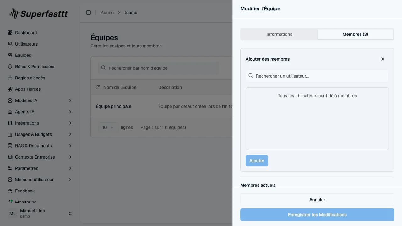This screenshot has height=226, width=402.
Task: Click the Contexte Entreprise globe icon
Action: pyautogui.click(x=10, y=157)
